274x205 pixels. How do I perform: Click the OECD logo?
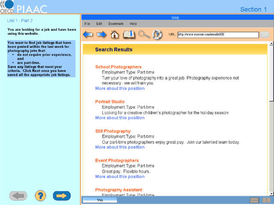click(x=7, y=7)
